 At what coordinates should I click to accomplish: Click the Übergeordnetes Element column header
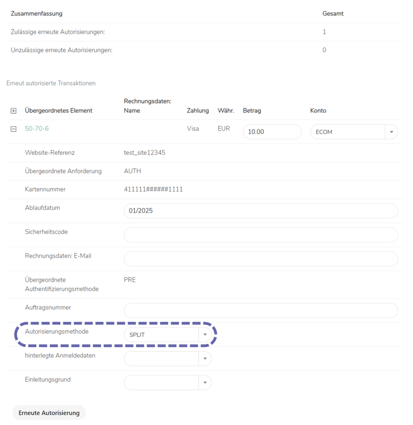point(59,111)
